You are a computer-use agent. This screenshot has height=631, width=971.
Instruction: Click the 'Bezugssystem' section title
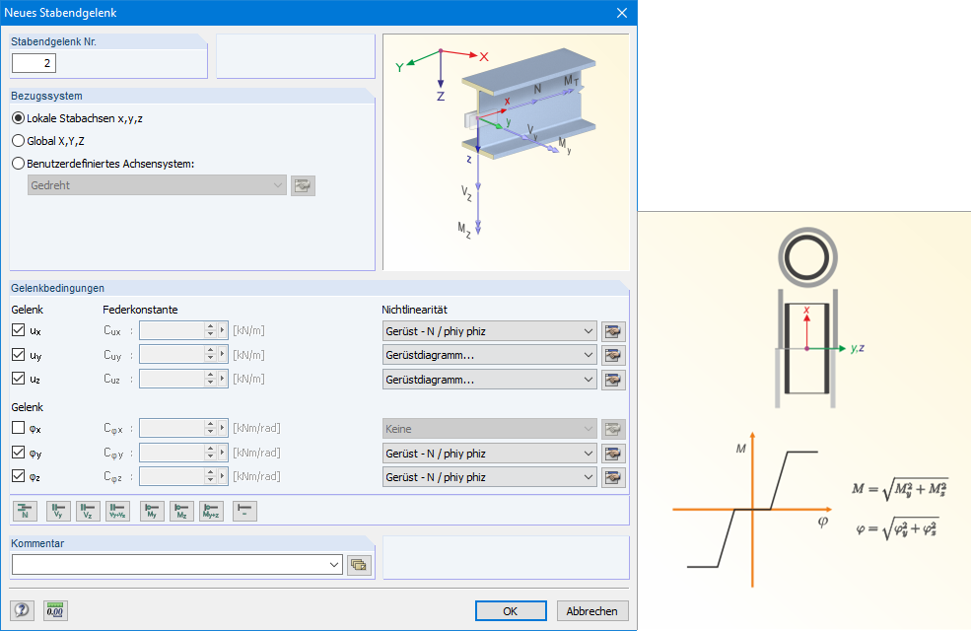click(x=46, y=96)
